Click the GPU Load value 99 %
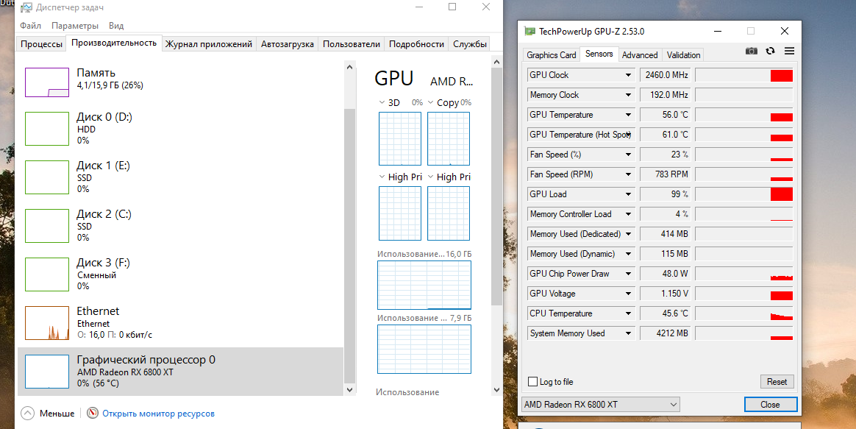This screenshot has width=856, height=429. (x=666, y=194)
